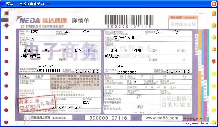Open the www.siwuprint.com link
The height and width of the screenshot is (127, 218).
pyautogui.click(x=200, y=123)
